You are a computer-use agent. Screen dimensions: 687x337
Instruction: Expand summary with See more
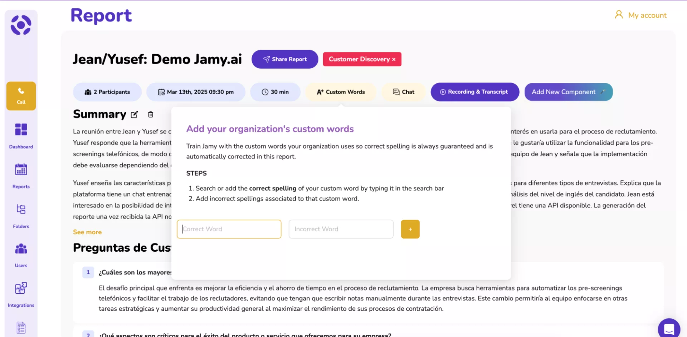click(87, 232)
